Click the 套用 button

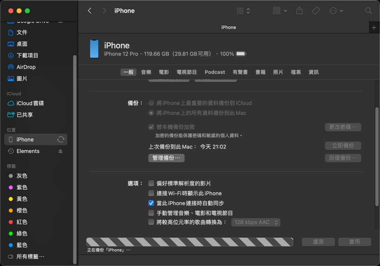click(354, 242)
